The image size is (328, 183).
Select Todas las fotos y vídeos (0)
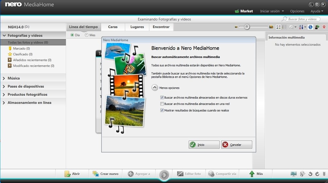tap(33, 43)
